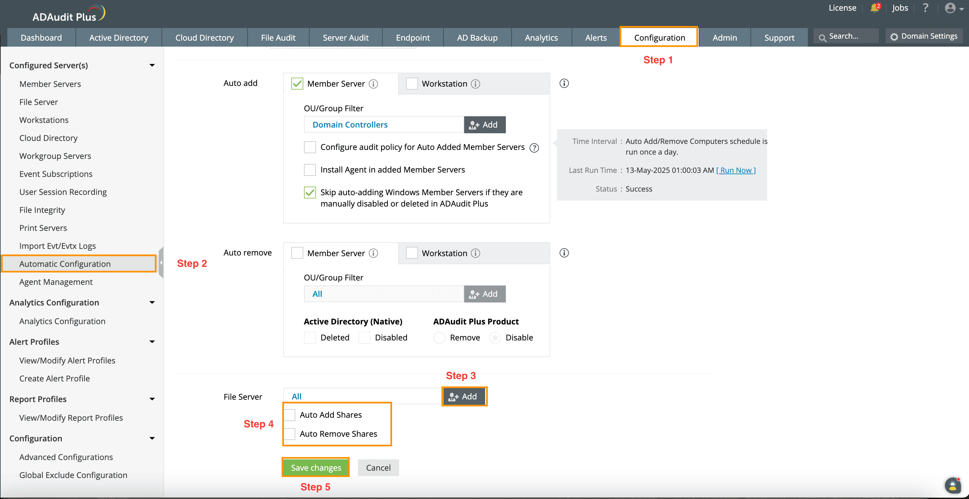Click the info icon beside Auto add Workstation

click(475, 84)
